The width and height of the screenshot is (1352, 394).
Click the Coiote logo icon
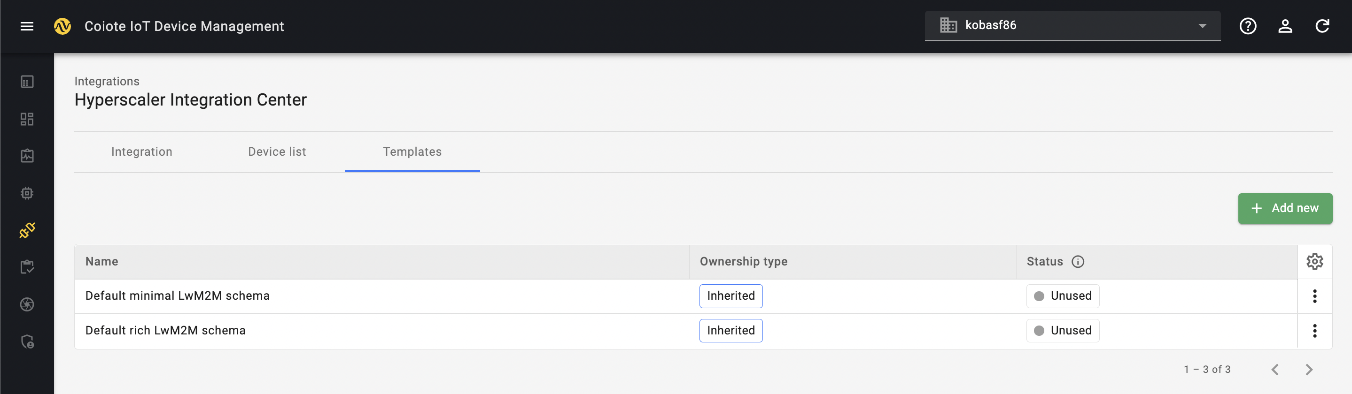click(x=62, y=26)
